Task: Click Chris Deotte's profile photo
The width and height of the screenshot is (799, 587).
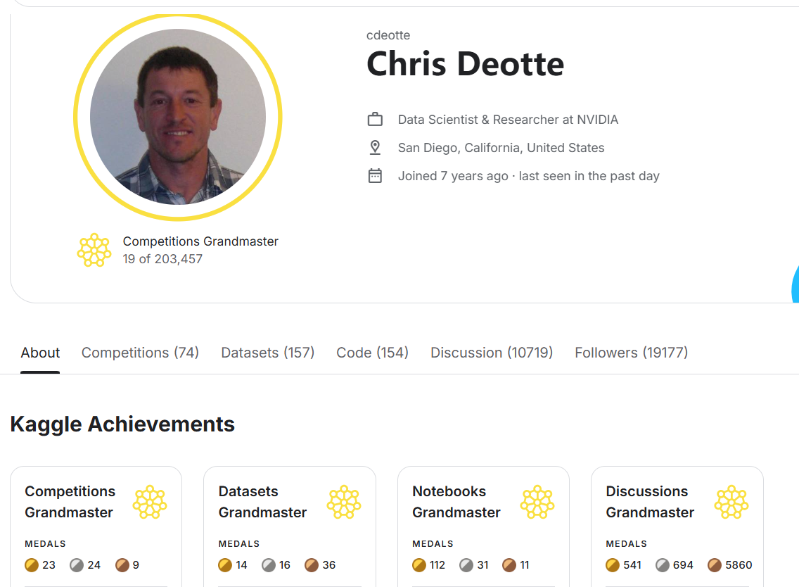Action: pos(178,117)
